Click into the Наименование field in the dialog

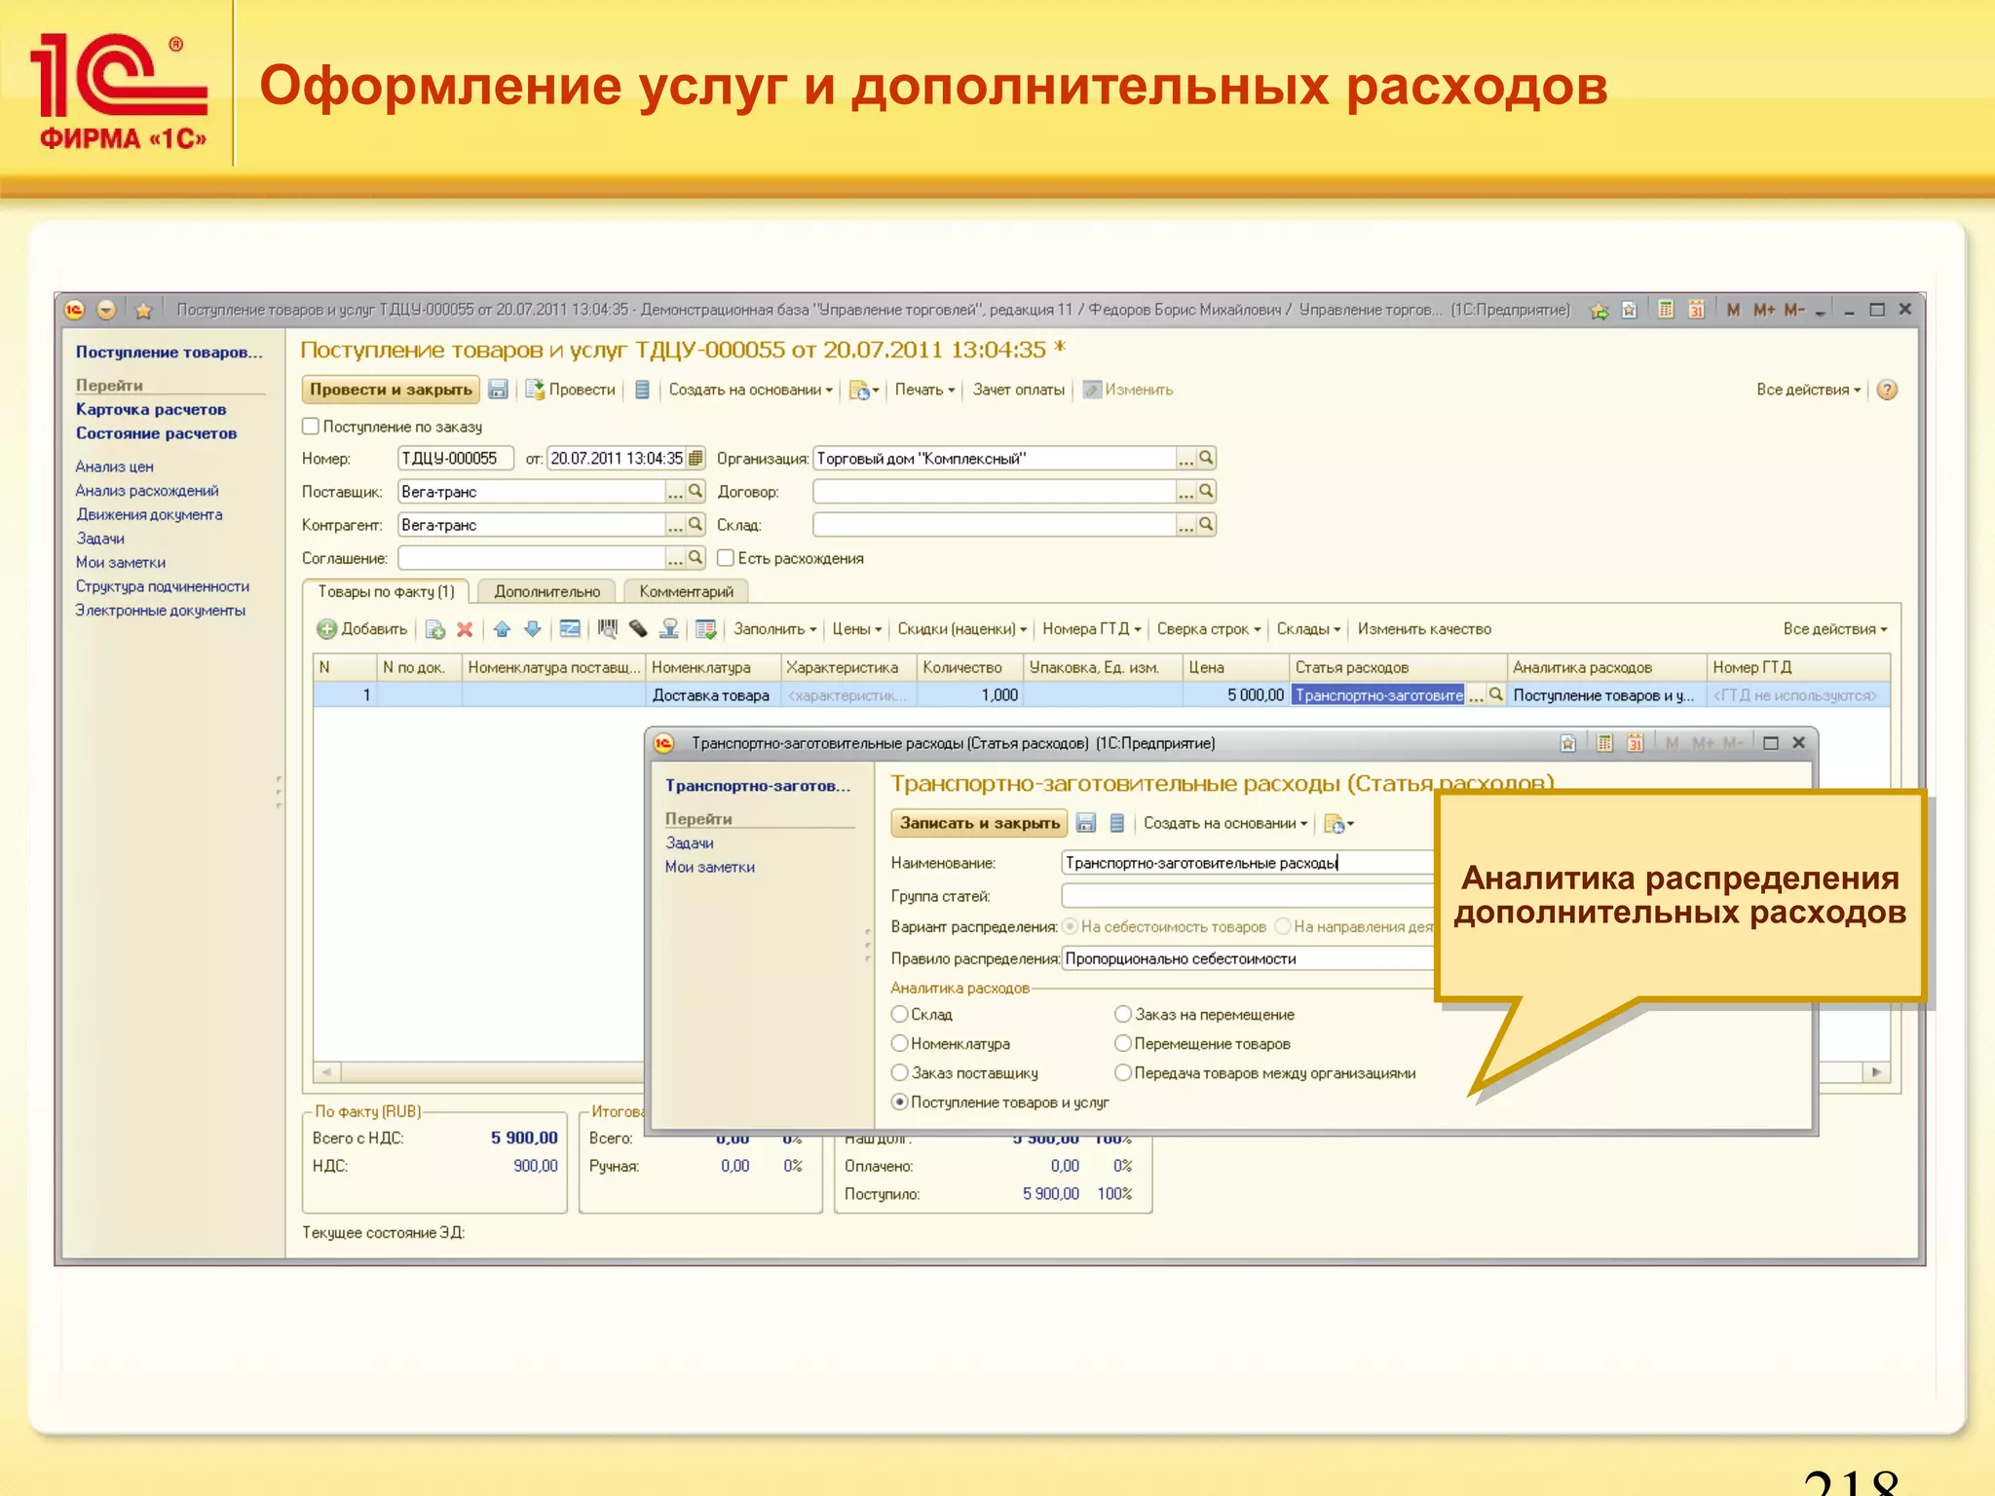coord(1247,862)
